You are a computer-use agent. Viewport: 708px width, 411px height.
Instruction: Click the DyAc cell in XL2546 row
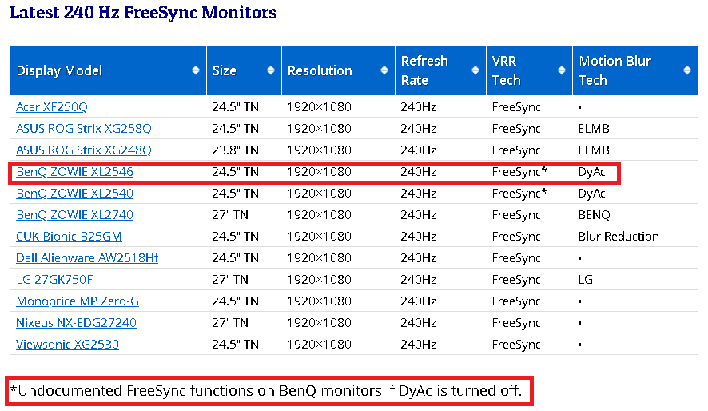click(591, 171)
